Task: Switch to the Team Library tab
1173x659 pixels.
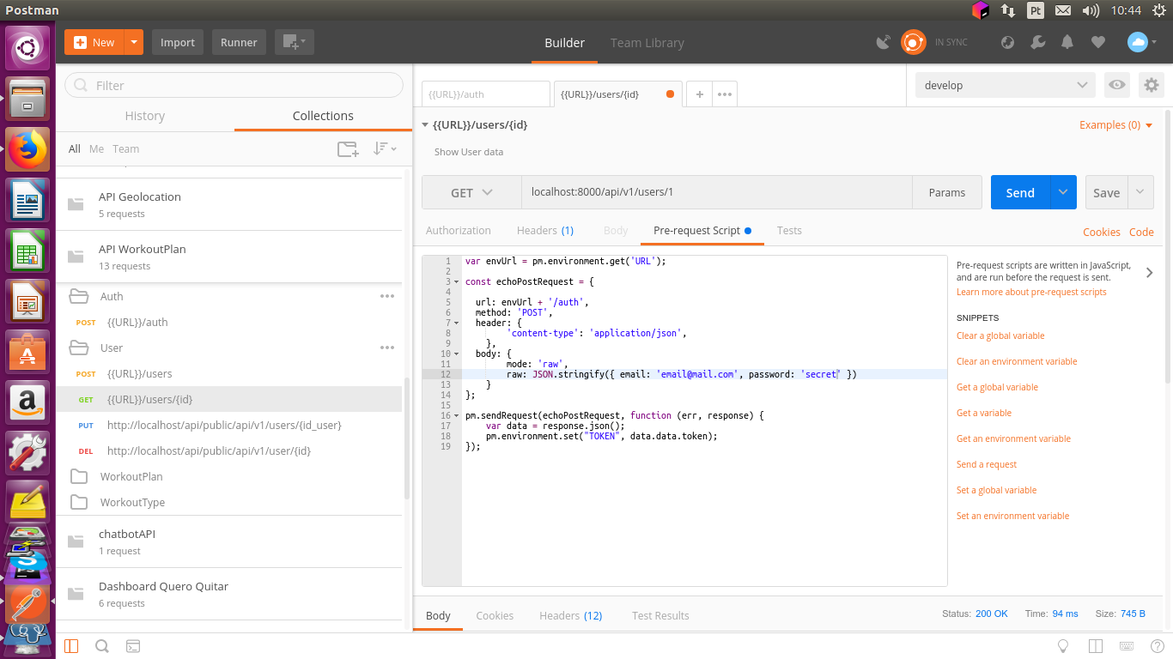Action: pyautogui.click(x=647, y=42)
